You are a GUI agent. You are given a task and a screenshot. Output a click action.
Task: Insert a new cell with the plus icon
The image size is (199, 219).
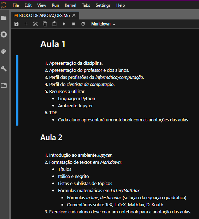point(26,24)
